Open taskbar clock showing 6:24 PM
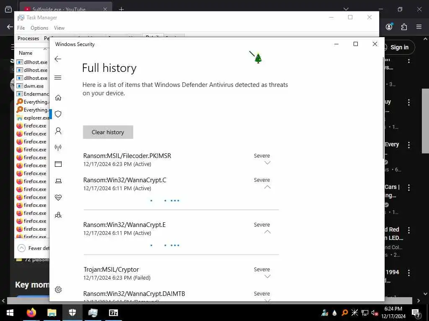The width and height of the screenshot is (429, 321). [393, 313]
